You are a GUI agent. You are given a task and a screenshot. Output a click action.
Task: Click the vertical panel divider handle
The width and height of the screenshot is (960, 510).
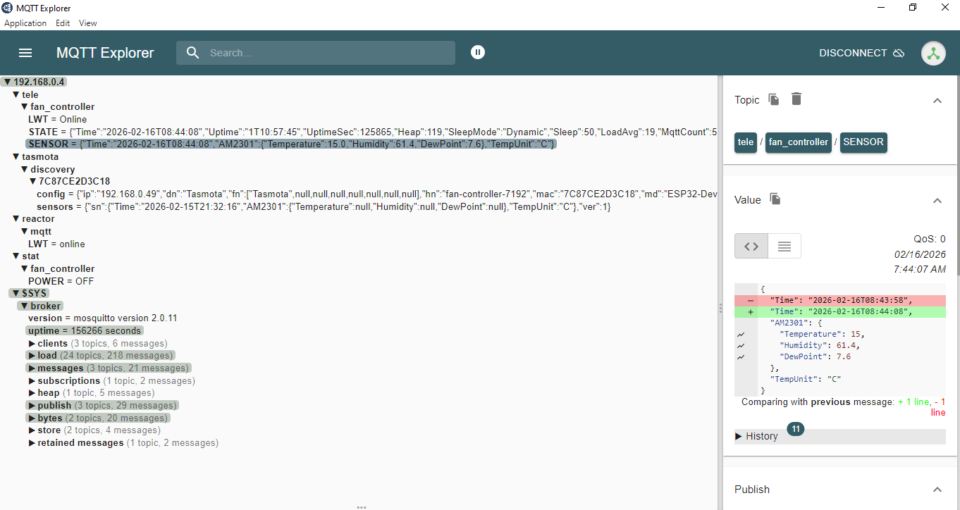(x=720, y=308)
